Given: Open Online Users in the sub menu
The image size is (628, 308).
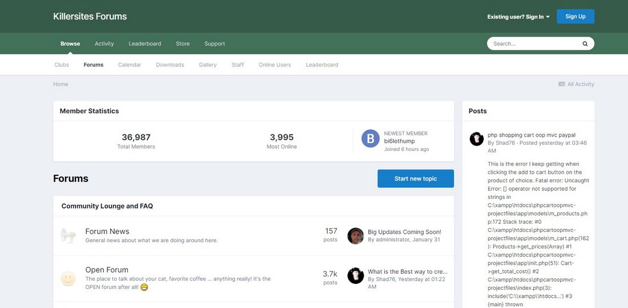Looking at the screenshot, I should click(275, 65).
